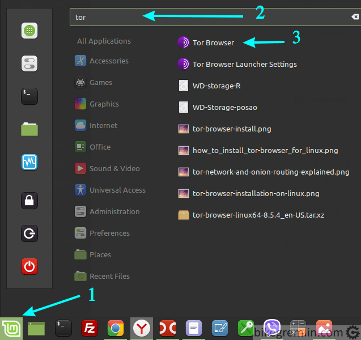Open tor-browser-install.png file
361x340 pixels.
225,129
